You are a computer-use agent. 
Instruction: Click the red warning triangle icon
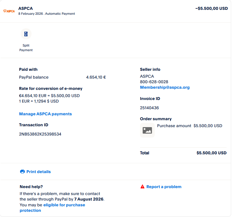pos(142,187)
